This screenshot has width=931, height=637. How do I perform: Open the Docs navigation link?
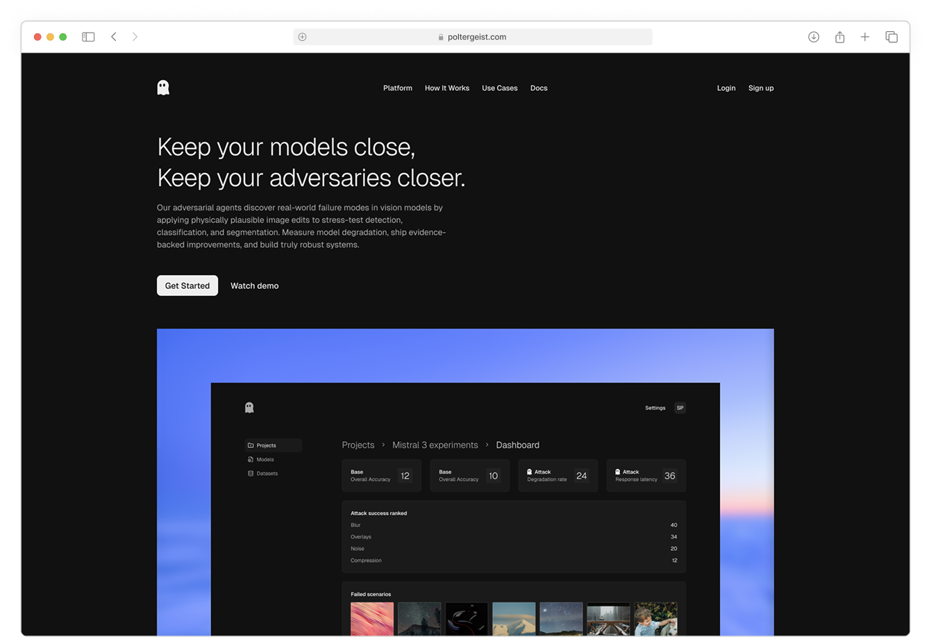(x=539, y=88)
